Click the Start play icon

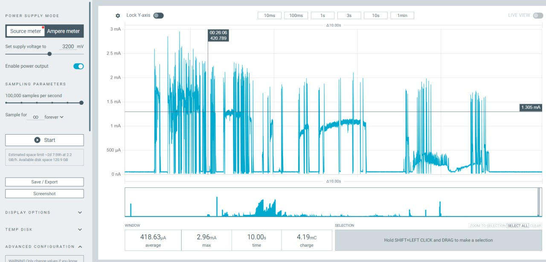pyautogui.click(x=37, y=140)
